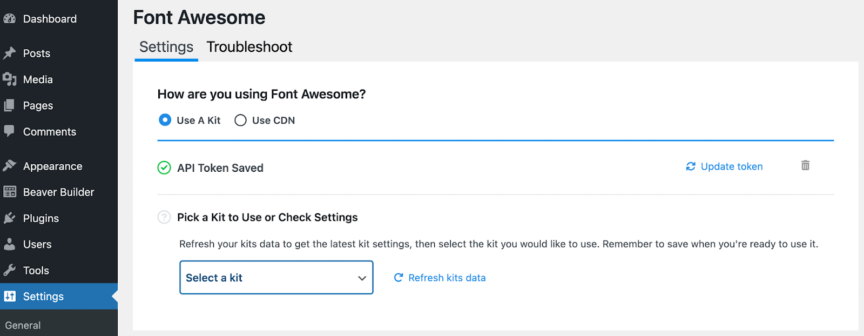Open the Settings tab of Font Awesome

coord(166,47)
